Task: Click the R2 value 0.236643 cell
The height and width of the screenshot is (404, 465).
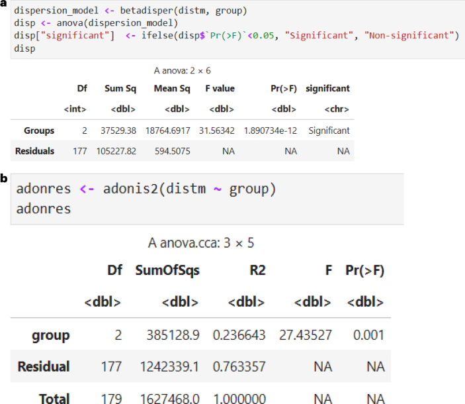Action: (238, 335)
